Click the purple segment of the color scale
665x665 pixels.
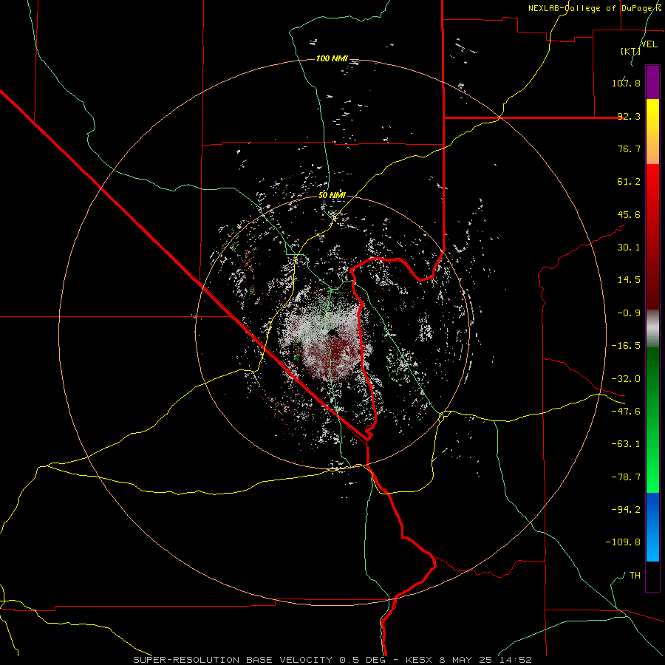tap(652, 82)
